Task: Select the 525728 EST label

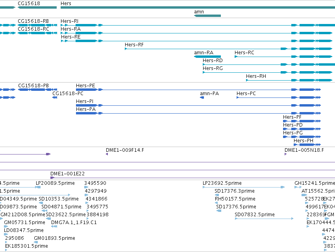Action: click(x=315, y=199)
